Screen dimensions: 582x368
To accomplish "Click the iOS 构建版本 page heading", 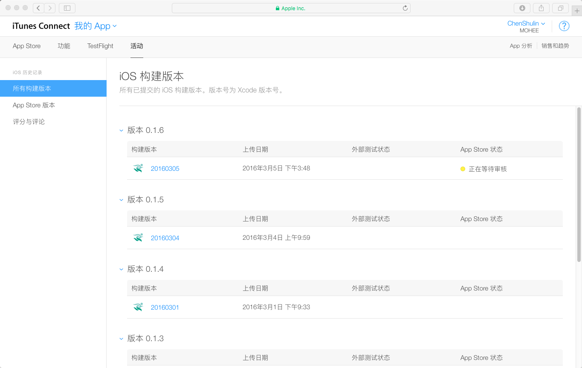I will 151,76.
